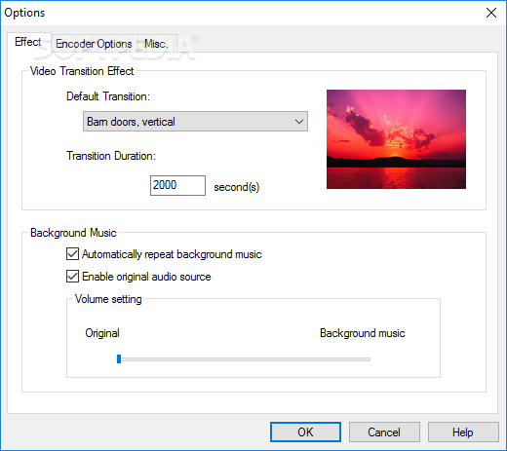Click the 'Default Transition:' label
The height and width of the screenshot is (451, 507).
(x=108, y=96)
